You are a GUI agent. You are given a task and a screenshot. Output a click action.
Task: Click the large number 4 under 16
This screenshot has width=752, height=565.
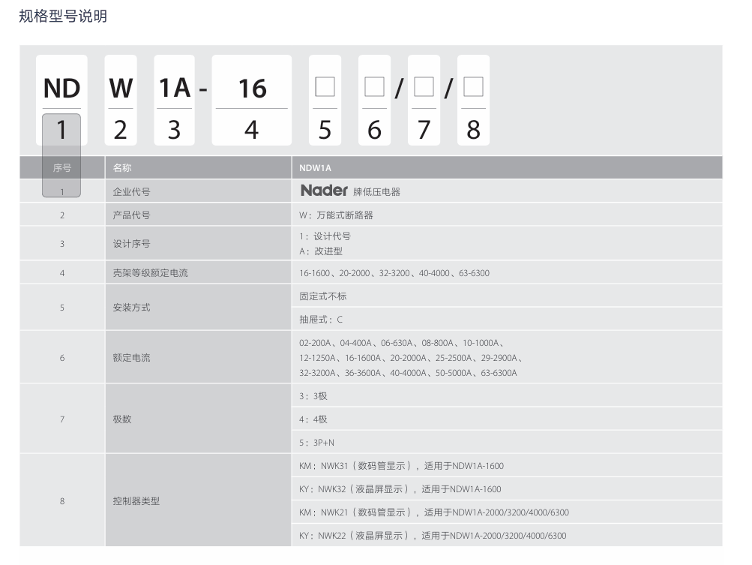pos(252,130)
